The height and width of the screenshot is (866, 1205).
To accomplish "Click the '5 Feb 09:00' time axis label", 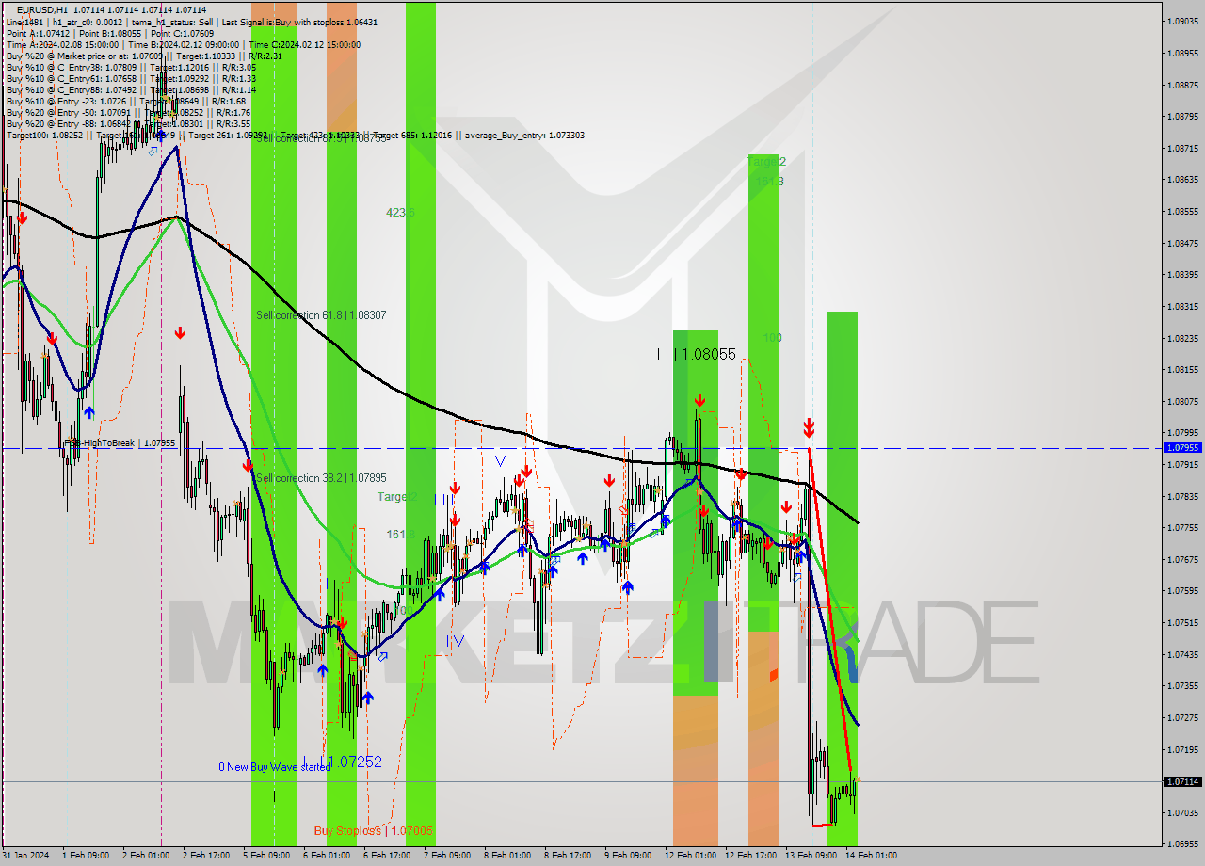I will tap(265, 856).
